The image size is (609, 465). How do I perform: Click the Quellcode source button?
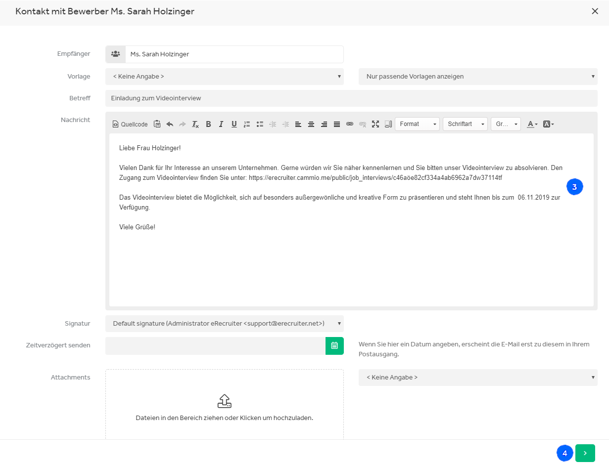click(130, 124)
